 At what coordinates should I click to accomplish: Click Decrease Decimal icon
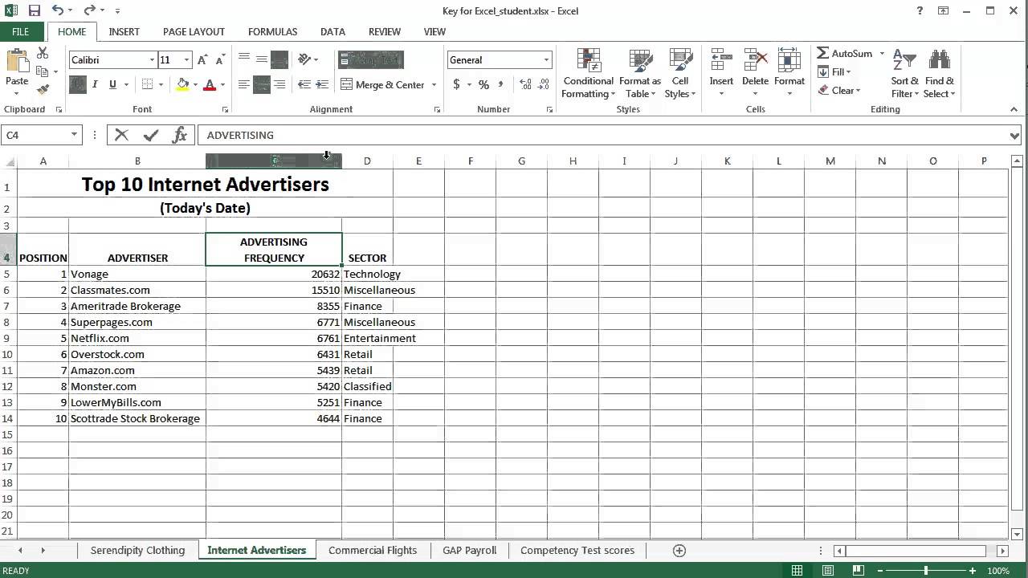point(545,84)
